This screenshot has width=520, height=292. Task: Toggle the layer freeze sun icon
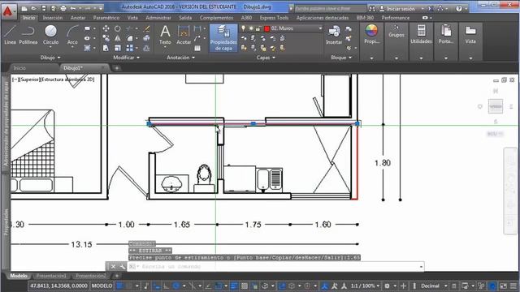click(251, 28)
